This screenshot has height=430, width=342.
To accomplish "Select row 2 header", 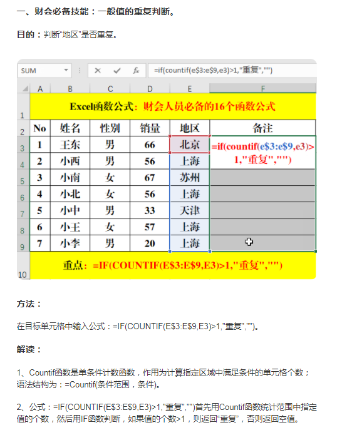I will pyautogui.click(x=23, y=128).
